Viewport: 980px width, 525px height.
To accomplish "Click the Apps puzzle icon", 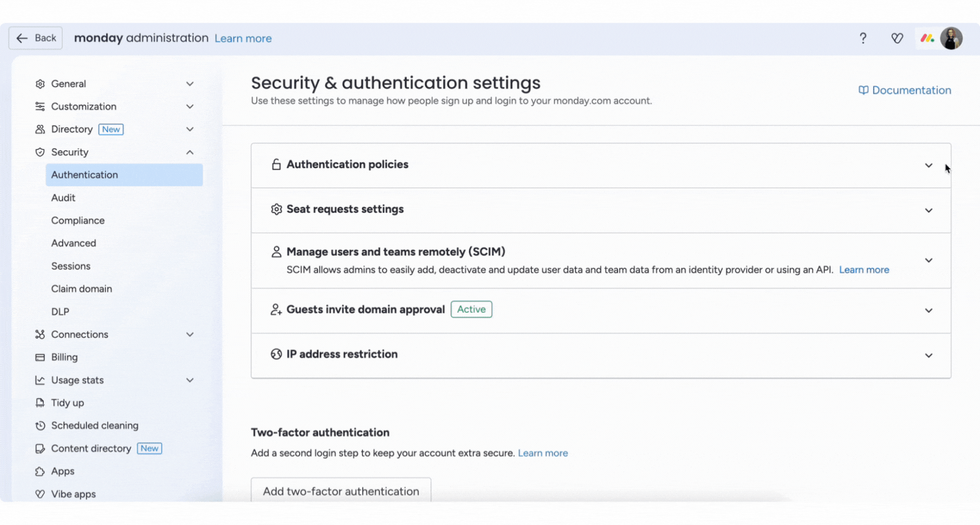I will click(40, 471).
